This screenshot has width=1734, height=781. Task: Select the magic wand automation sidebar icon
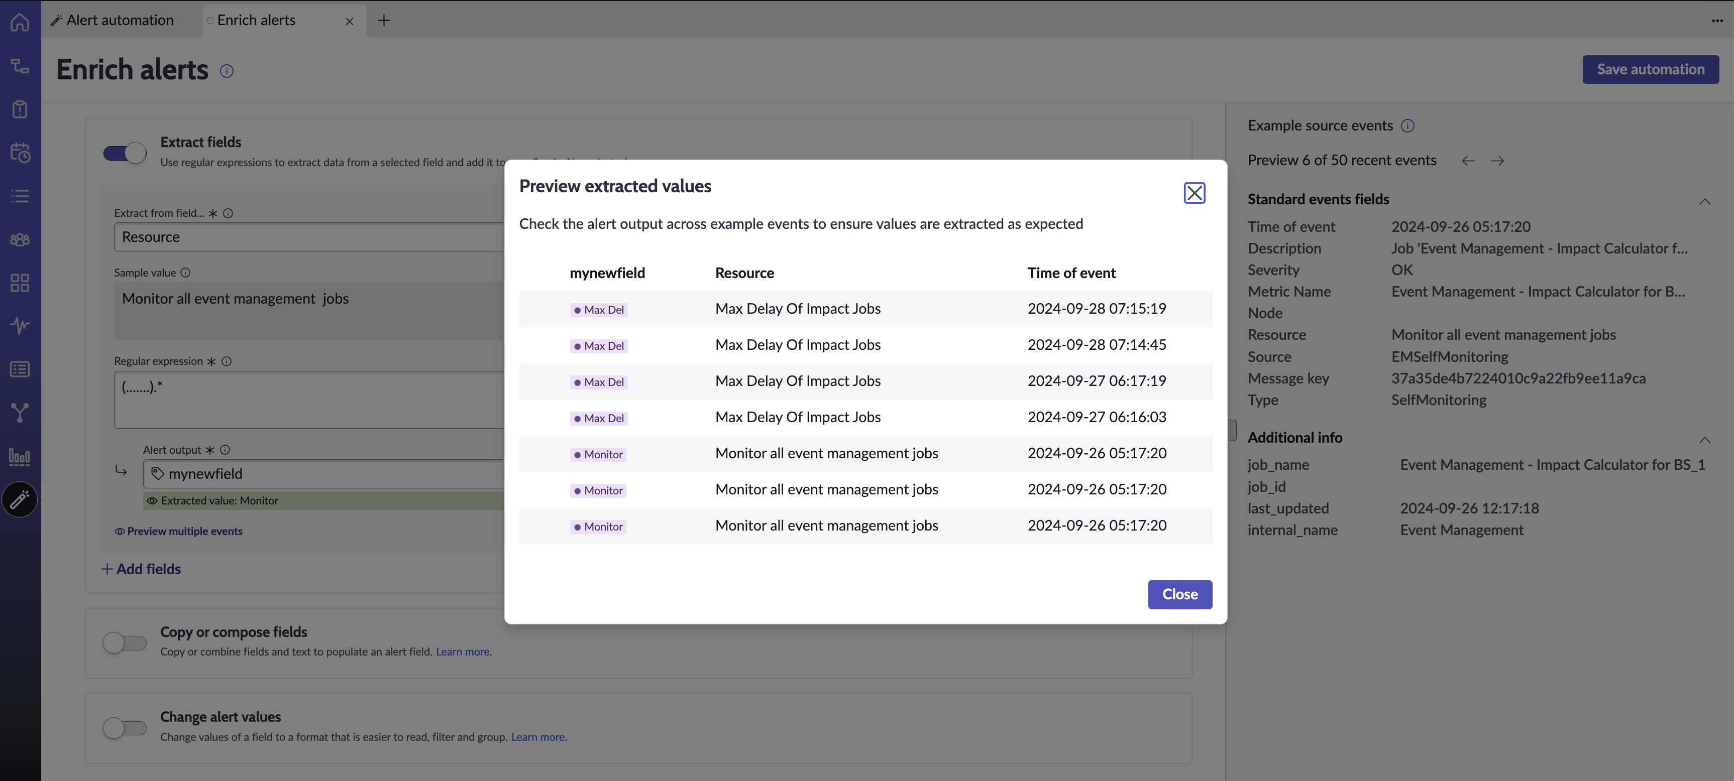point(20,499)
